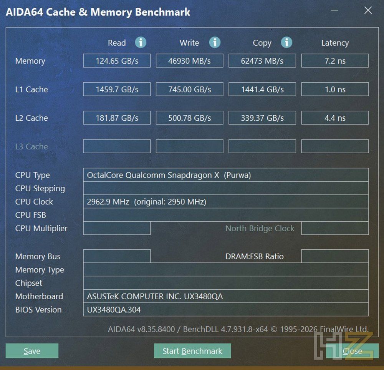The width and height of the screenshot is (384, 370).
Task: Click the info icon next to Copy
Action: point(286,42)
